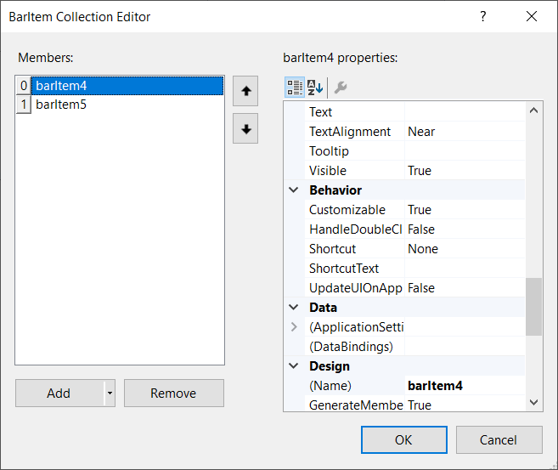
Task: Select the UpdateUIOnApp property label
Action: tap(356, 288)
